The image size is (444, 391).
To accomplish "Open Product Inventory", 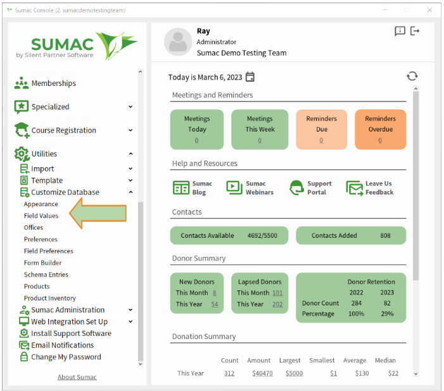I will [x=50, y=298].
